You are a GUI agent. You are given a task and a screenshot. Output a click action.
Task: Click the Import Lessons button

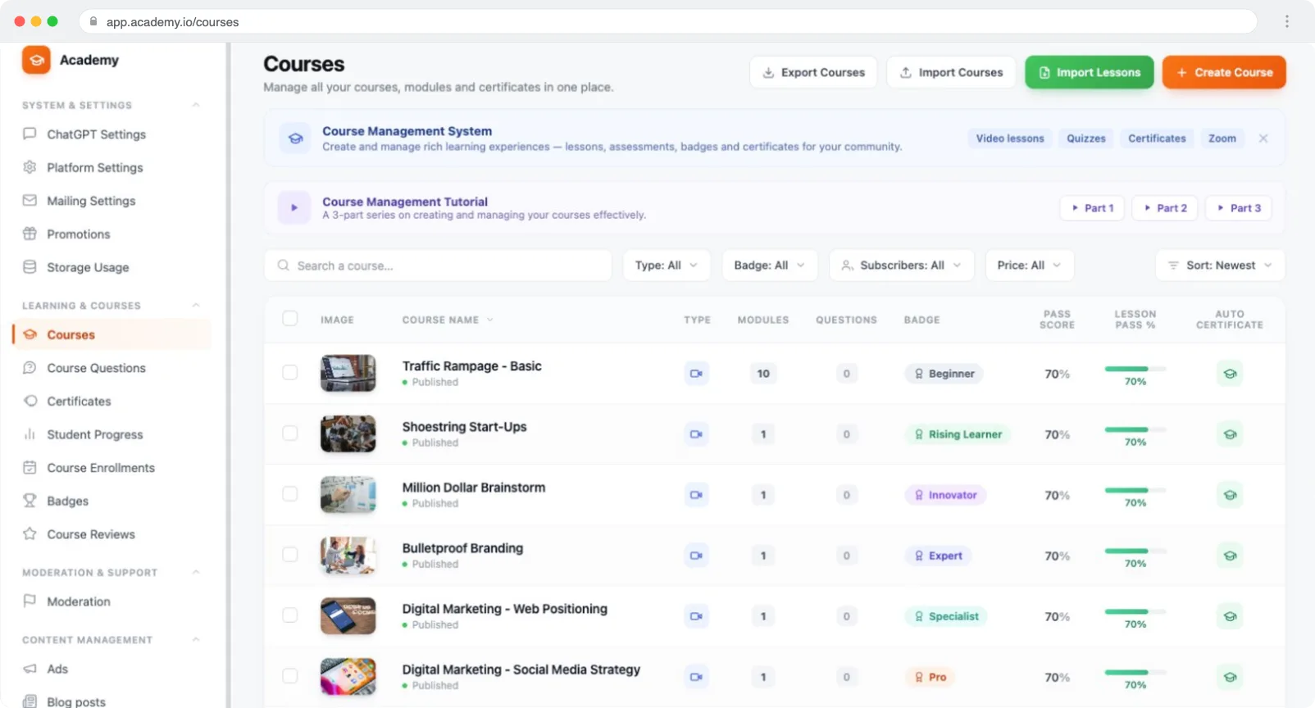point(1090,72)
